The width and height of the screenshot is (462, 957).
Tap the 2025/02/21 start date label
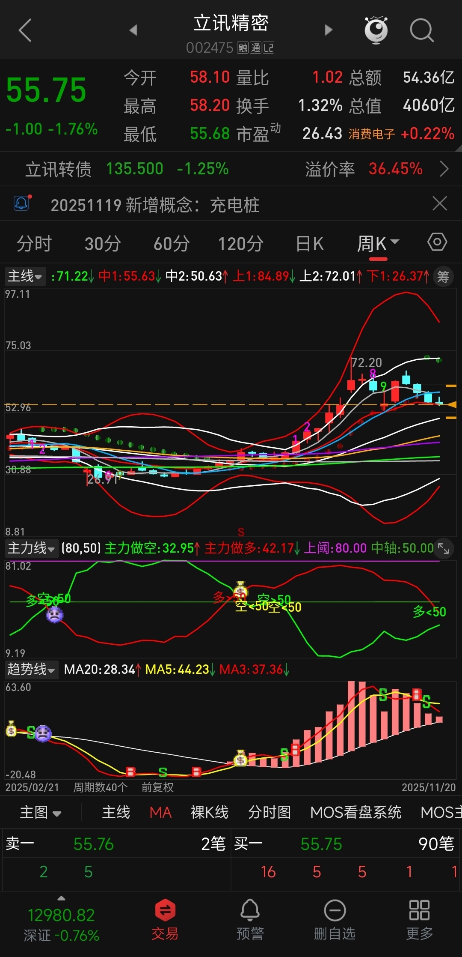(32, 787)
